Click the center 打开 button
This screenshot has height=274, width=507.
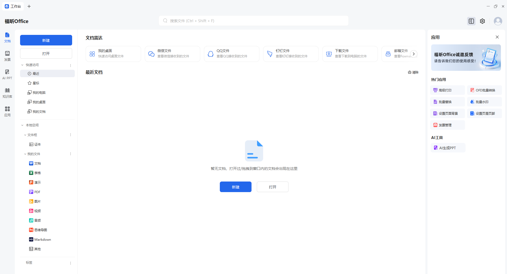pyautogui.click(x=273, y=187)
